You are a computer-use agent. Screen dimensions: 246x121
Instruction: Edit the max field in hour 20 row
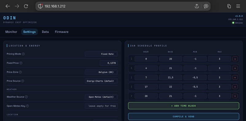(220, 96)
